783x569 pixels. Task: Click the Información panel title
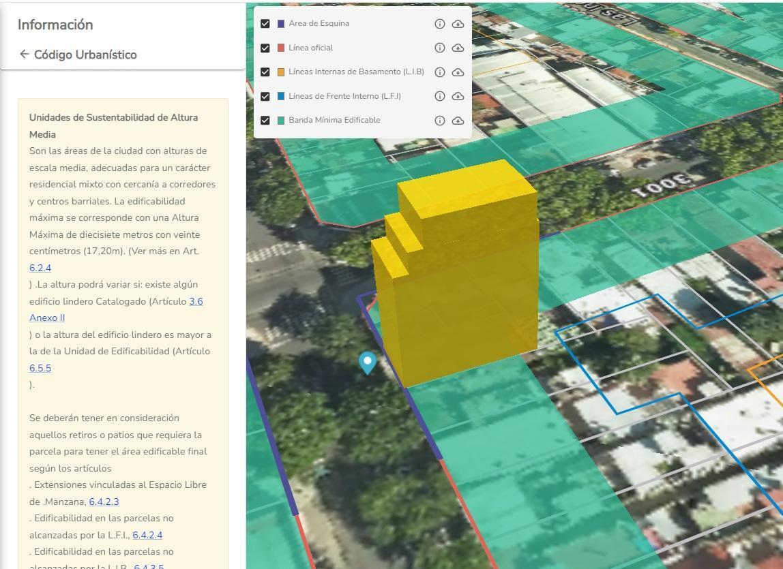click(55, 25)
